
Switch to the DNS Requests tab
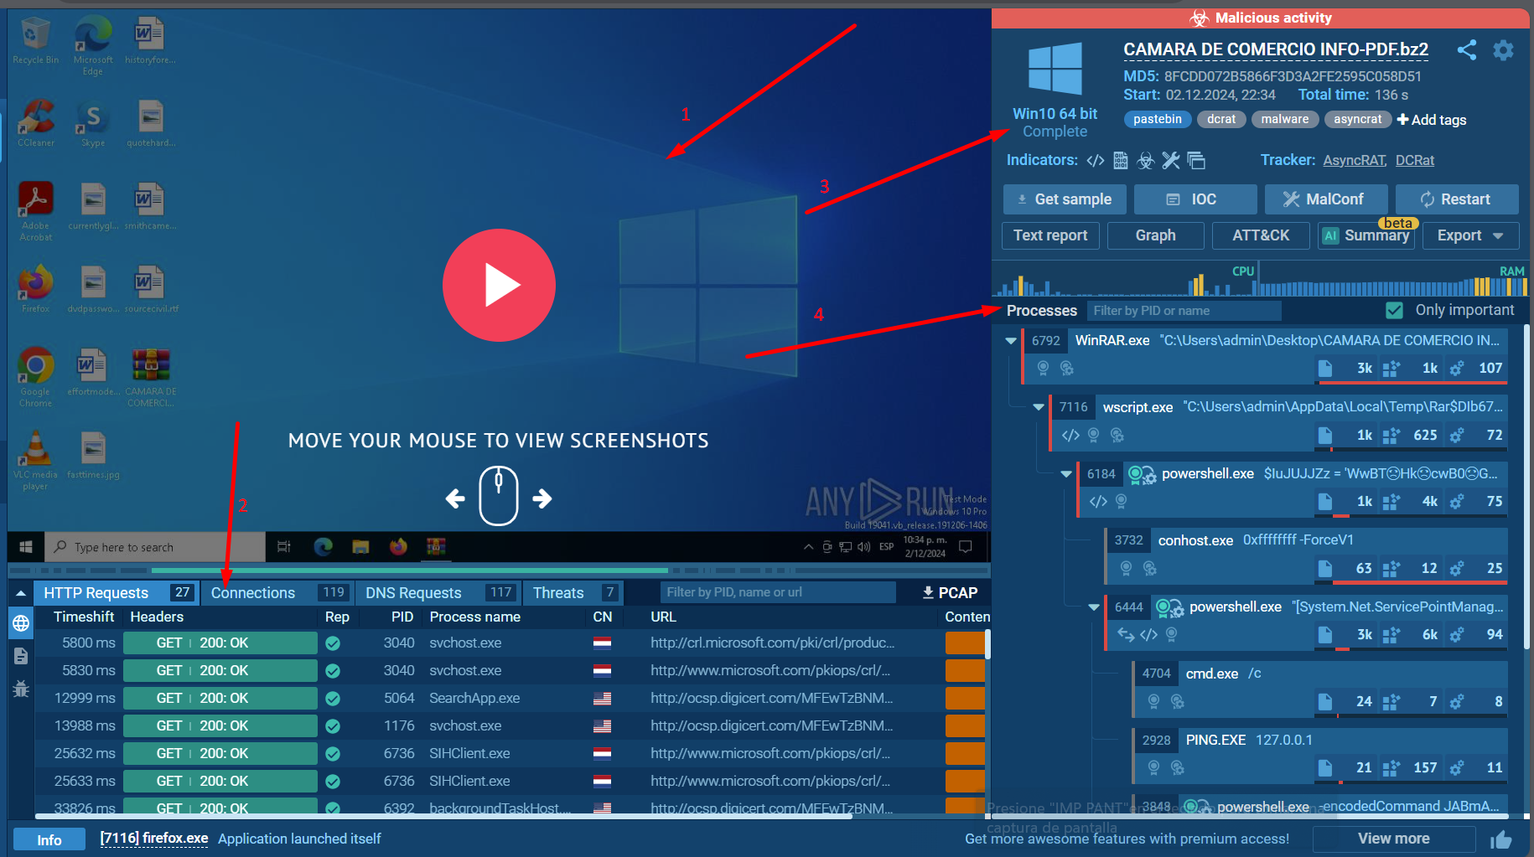click(x=438, y=592)
